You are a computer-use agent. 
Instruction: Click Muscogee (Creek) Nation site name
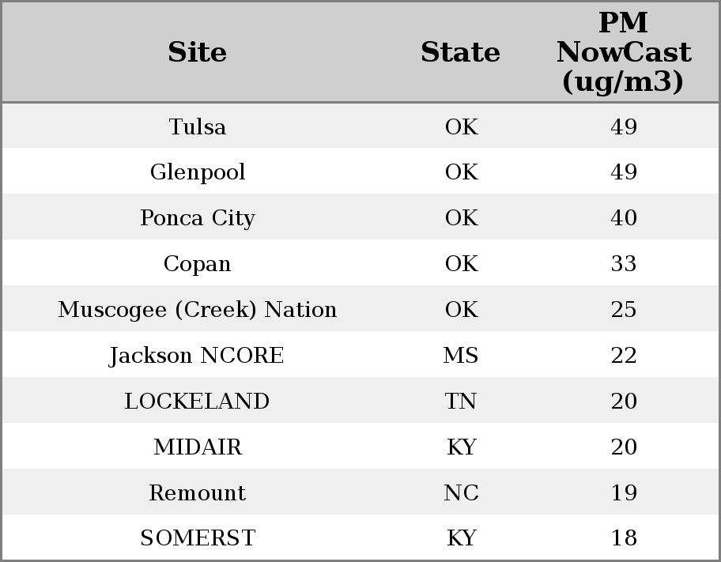198,310
